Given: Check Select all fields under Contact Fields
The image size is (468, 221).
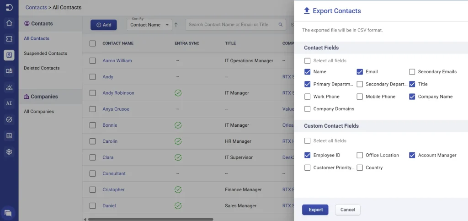Looking at the screenshot, I should [x=308, y=60].
